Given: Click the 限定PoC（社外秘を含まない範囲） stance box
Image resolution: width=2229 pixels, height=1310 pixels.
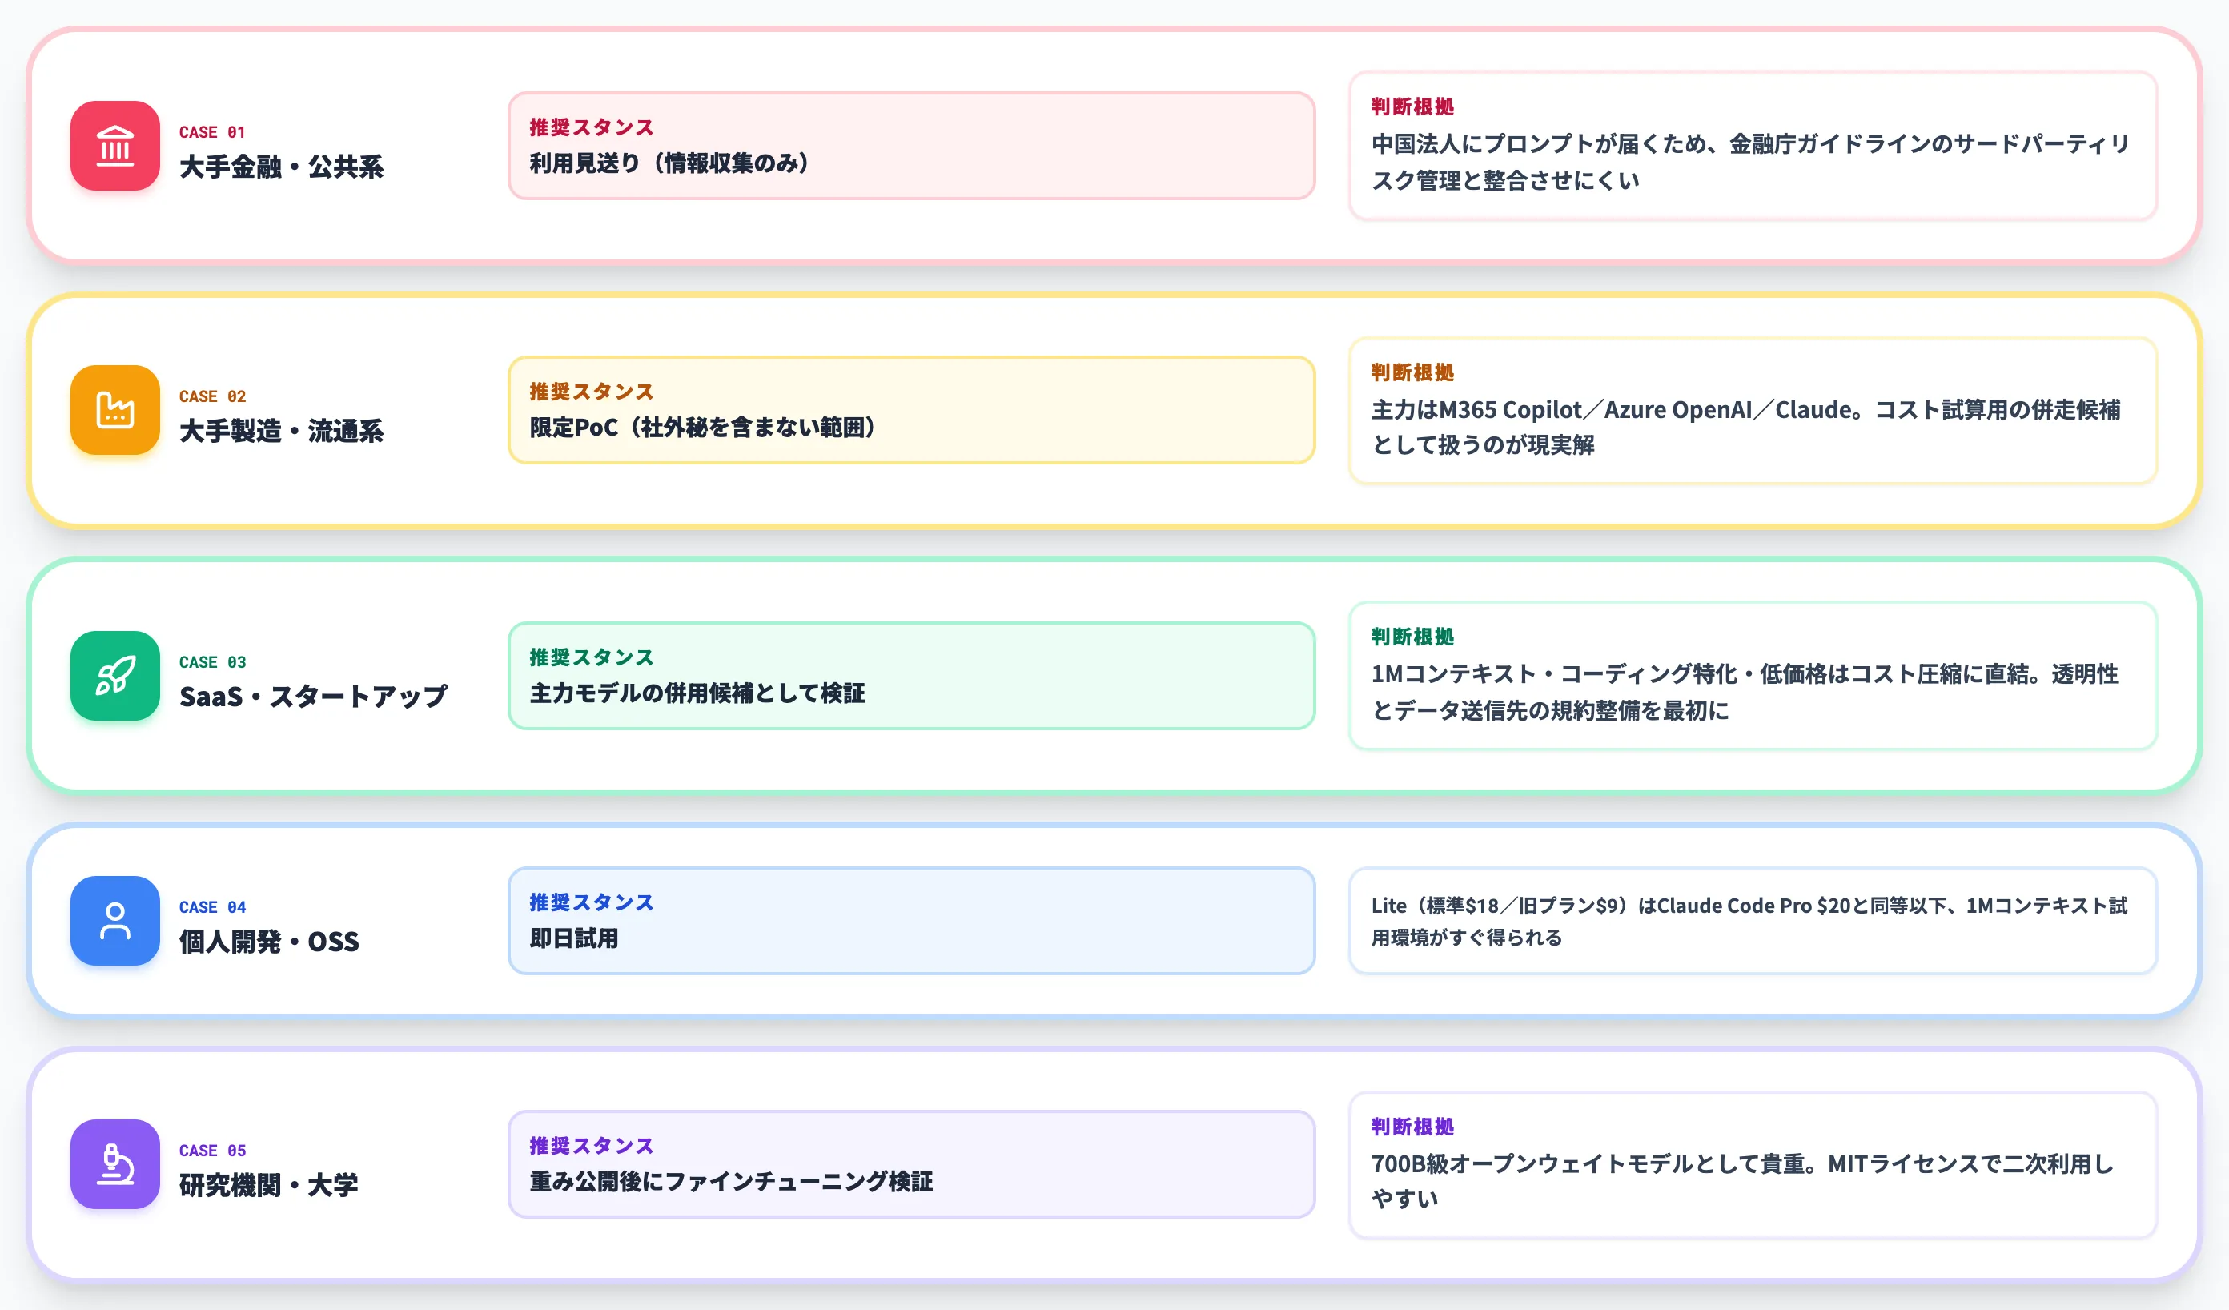Looking at the screenshot, I should (911, 411).
